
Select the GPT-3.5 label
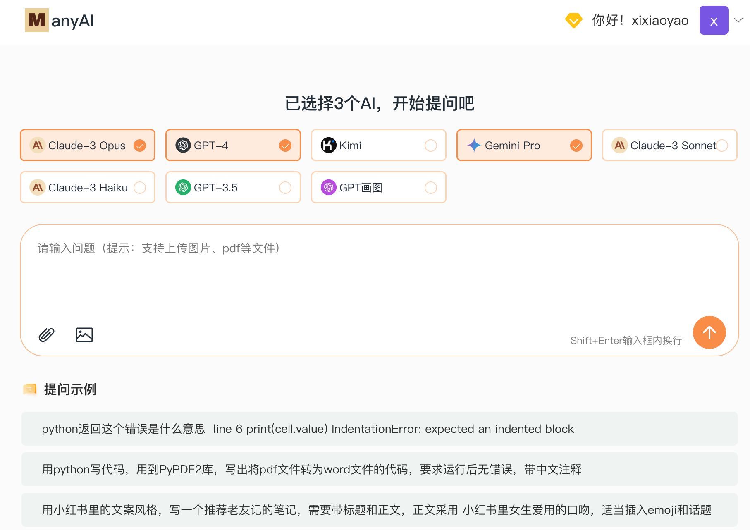(215, 188)
